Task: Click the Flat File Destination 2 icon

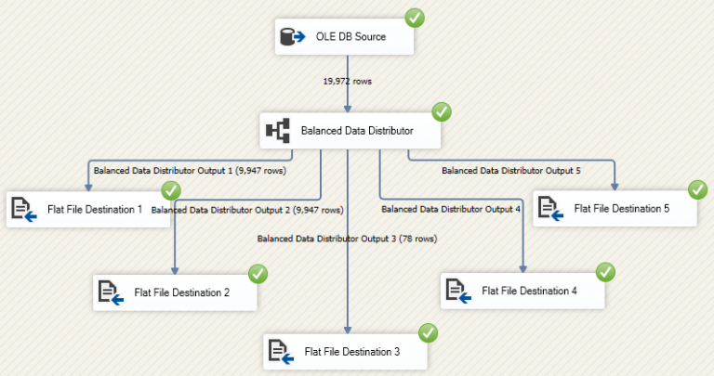Action: coord(111,292)
